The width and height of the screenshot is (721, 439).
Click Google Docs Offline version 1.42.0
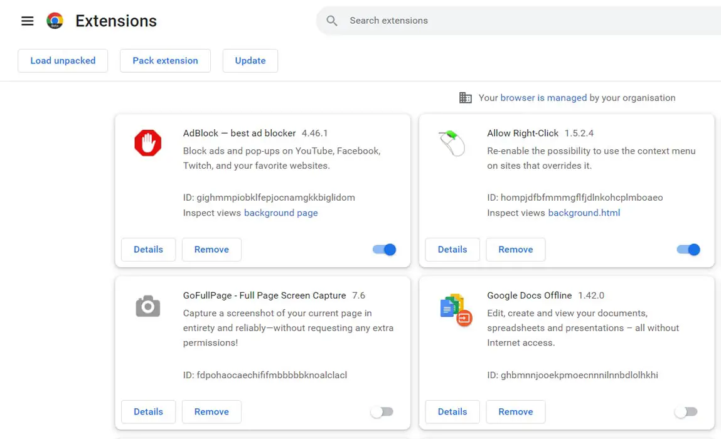coord(591,295)
